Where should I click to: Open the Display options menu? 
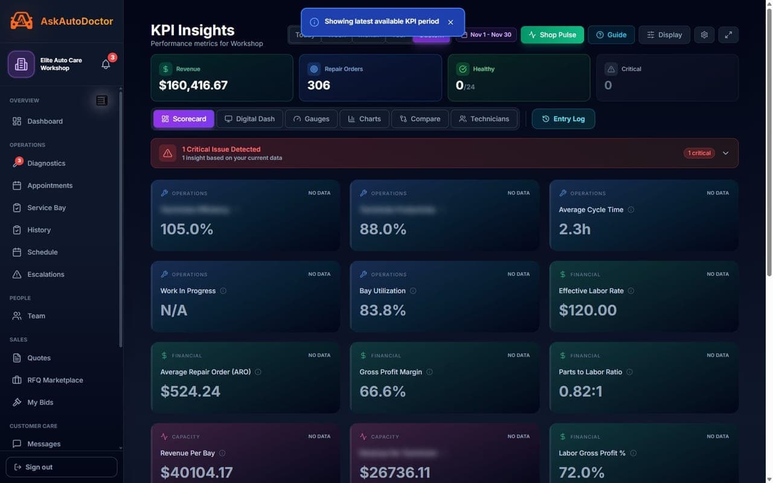coord(664,35)
